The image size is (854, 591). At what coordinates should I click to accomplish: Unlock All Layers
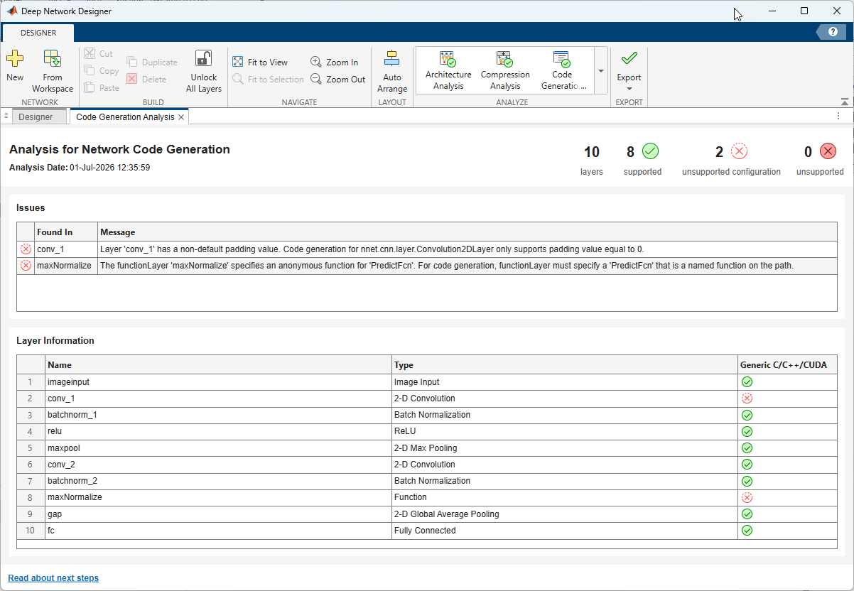[204, 71]
